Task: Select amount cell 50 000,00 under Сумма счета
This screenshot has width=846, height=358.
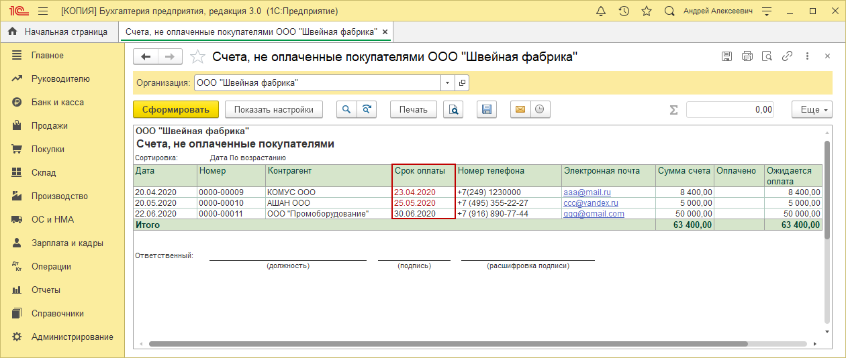Action: click(685, 214)
